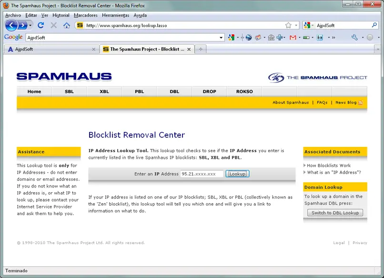Screen dimensions: 384x278
Task: Open the Herramientas menu
Action: click(x=115, y=15)
